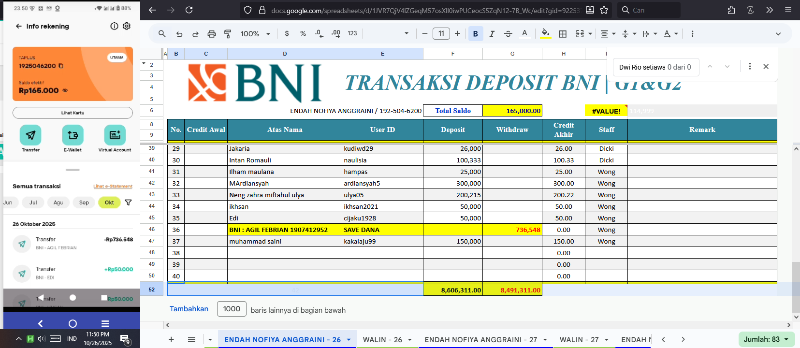Format as currency with dollar icon
The height and width of the screenshot is (348, 800).
pyautogui.click(x=287, y=34)
